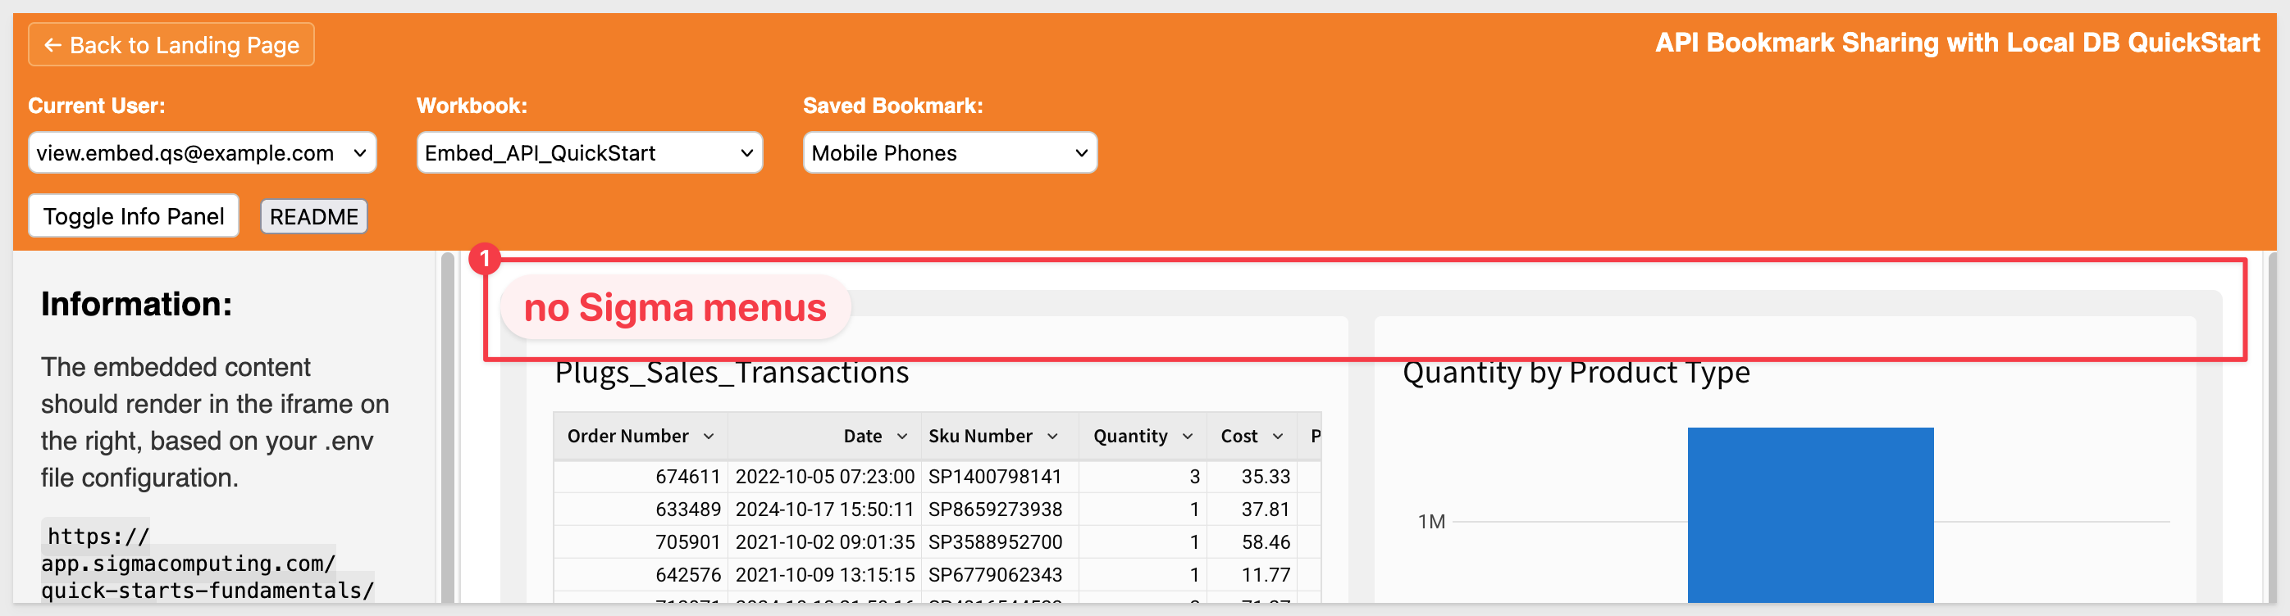Image resolution: width=2290 pixels, height=616 pixels.
Task: Expand Order Number column menu arrow
Action: click(x=709, y=436)
